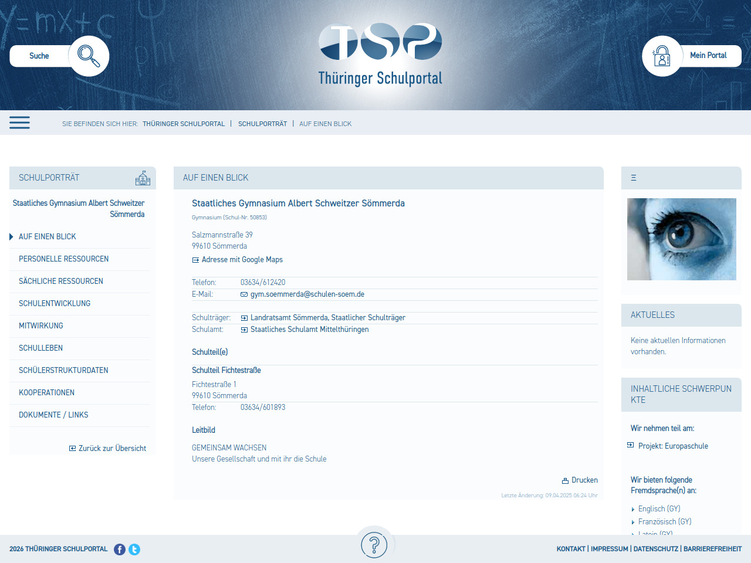This screenshot has width=751, height=563.
Task: Click the question mark help icon
Action: (374, 545)
